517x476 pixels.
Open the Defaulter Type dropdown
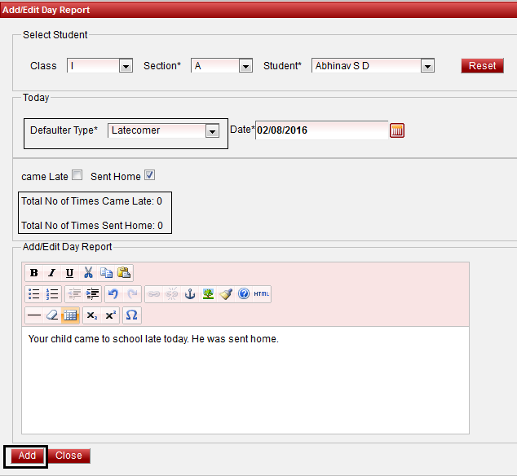click(212, 130)
